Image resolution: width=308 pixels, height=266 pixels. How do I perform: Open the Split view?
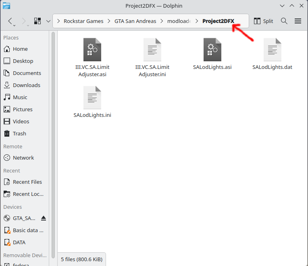point(263,21)
